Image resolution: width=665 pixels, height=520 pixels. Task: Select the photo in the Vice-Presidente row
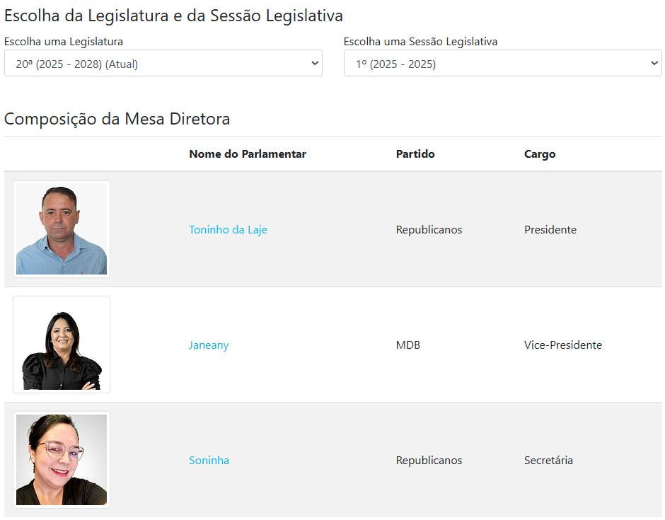(x=62, y=345)
